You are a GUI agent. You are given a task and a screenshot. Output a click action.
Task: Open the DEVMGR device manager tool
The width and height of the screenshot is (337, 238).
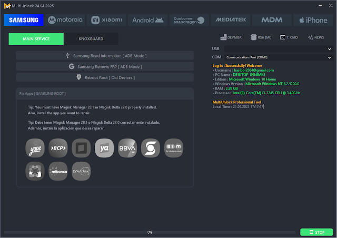(x=231, y=37)
